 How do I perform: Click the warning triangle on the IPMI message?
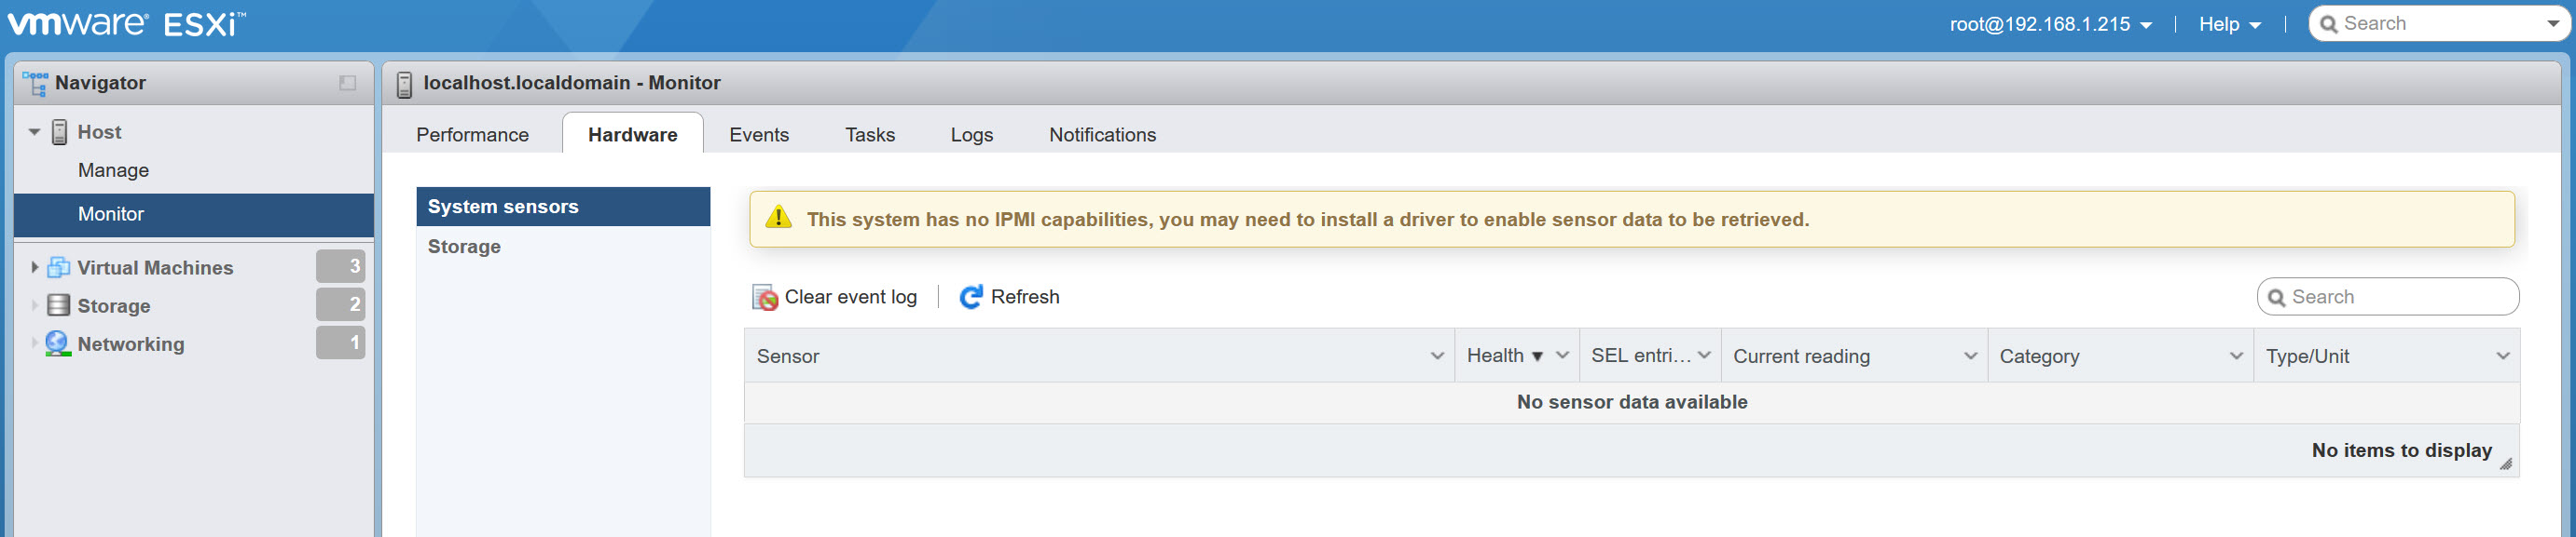click(x=779, y=218)
